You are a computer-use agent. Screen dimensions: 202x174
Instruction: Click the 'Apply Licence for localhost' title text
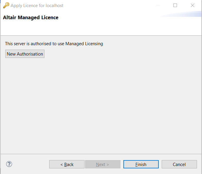coord(37,6)
